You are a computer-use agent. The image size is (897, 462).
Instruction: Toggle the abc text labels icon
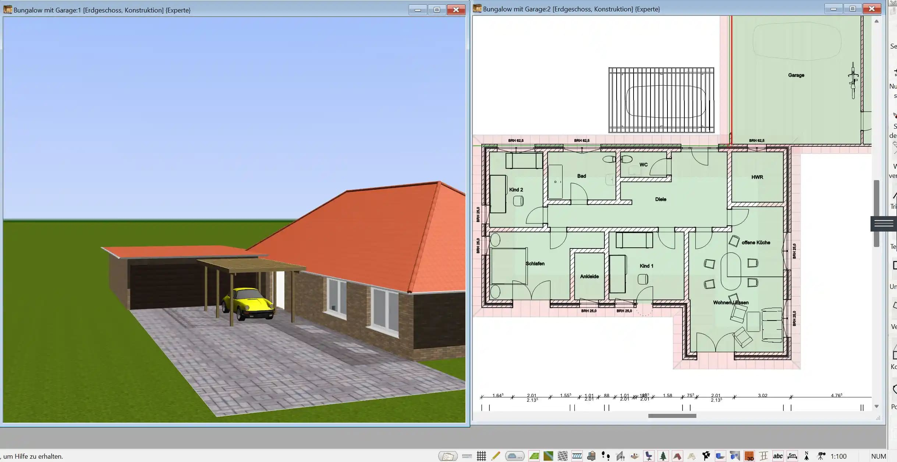point(778,456)
